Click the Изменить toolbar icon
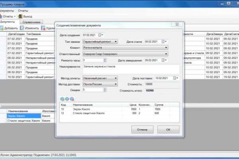 pyautogui.click(x=22, y=28)
